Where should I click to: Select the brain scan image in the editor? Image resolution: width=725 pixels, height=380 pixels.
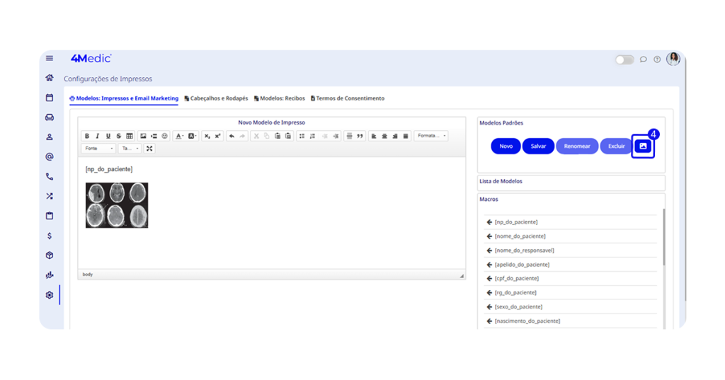pyautogui.click(x=117, y=205)
